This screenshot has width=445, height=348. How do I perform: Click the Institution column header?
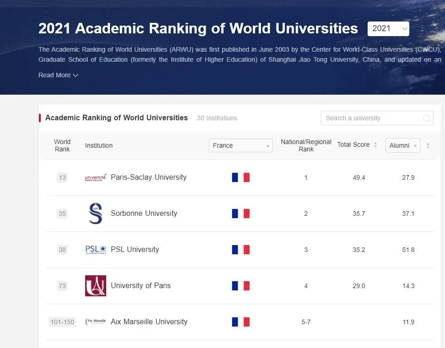pyautogui.click(x=99, y=145)
